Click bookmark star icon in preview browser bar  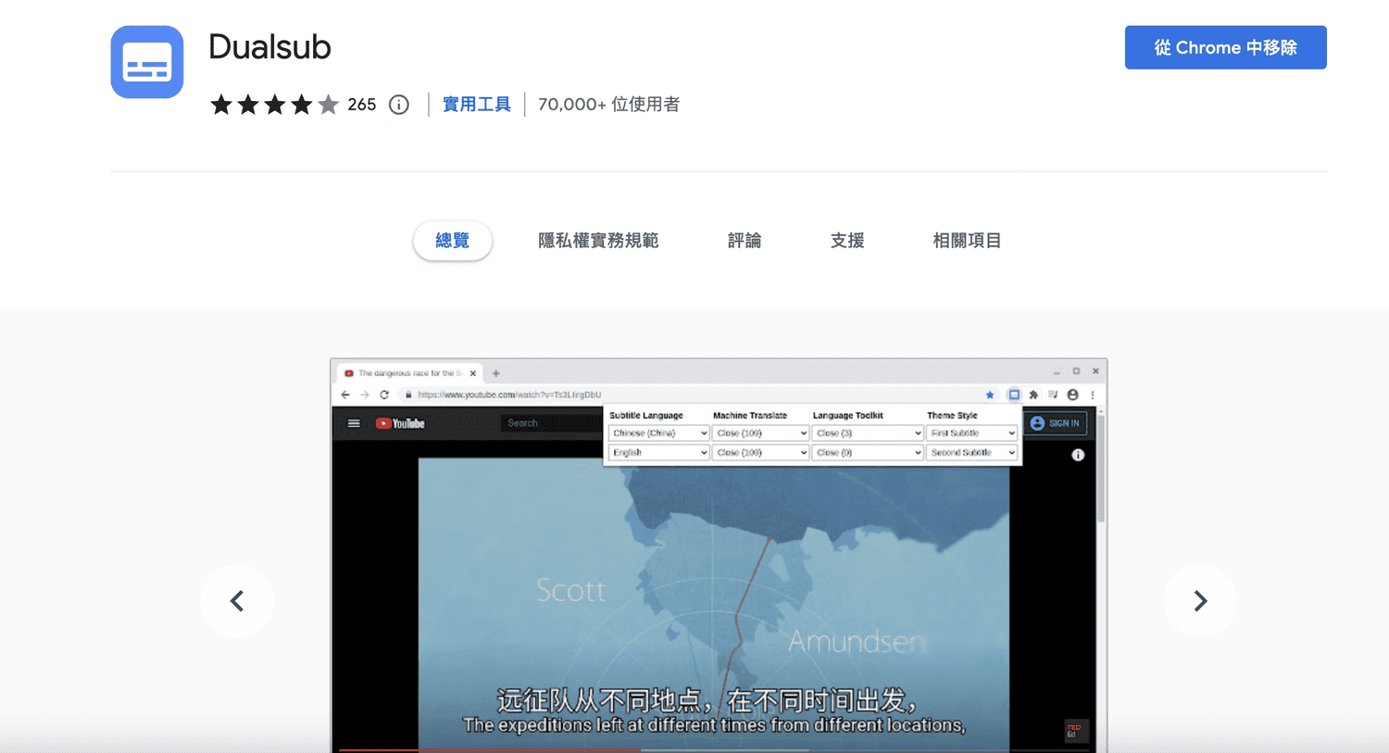(x=990, y=395)
